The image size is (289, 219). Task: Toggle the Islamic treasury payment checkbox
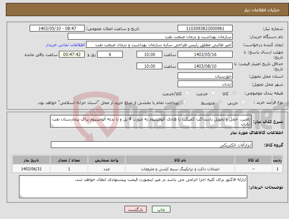point(184,101)
